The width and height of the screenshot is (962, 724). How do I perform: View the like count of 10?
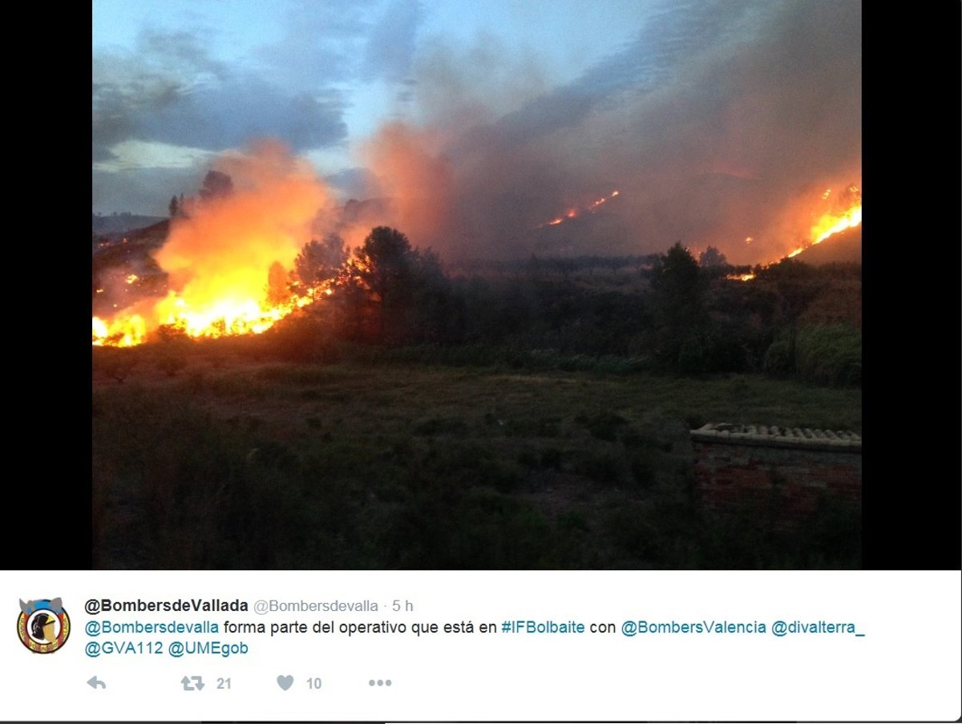[x=313, y=683]
